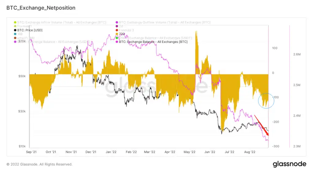315x173 pixels.
Task: Enable Exchange Outflow Volume legend series
Action: click(163, 22)
